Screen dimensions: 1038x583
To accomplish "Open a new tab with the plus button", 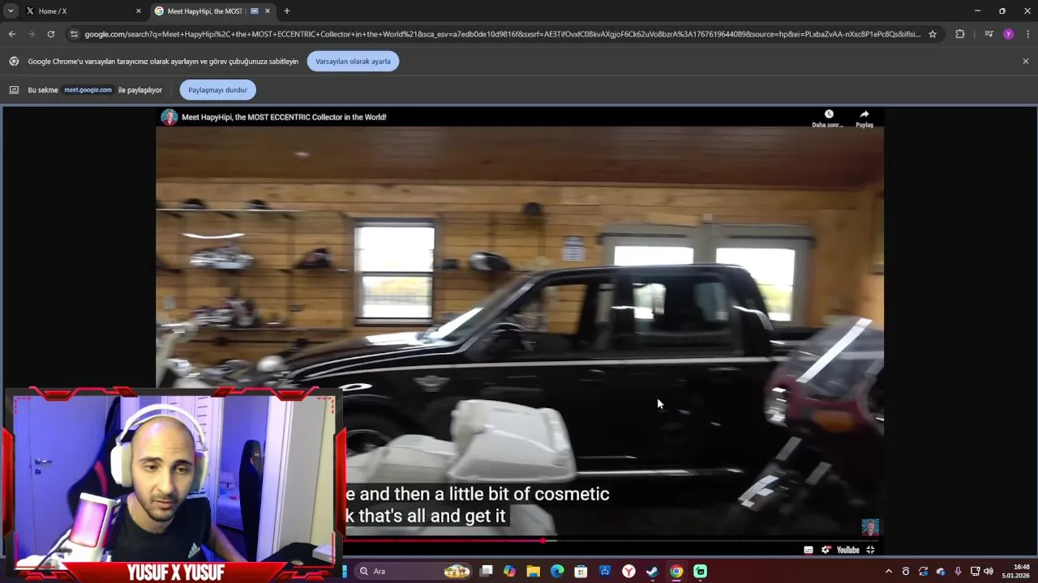I will click(x=286, y=11).
